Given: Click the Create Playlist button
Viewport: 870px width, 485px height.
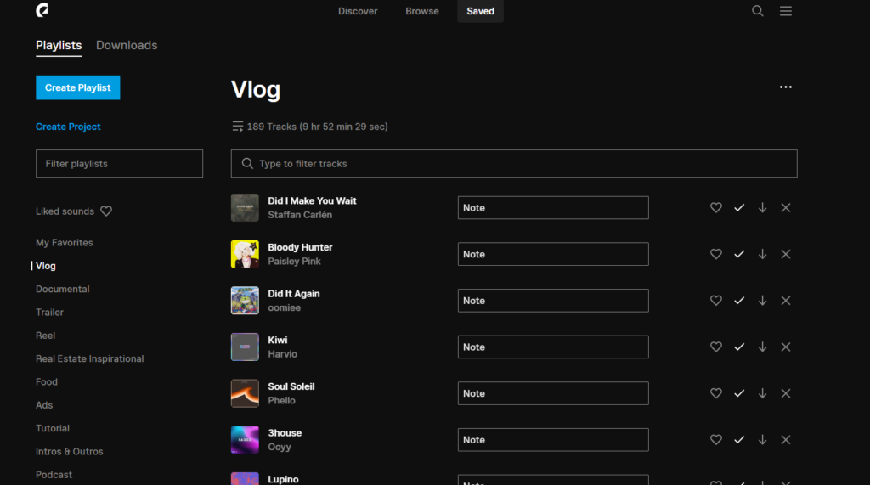Looking at the screenshot, I should (x=77, y=87).
